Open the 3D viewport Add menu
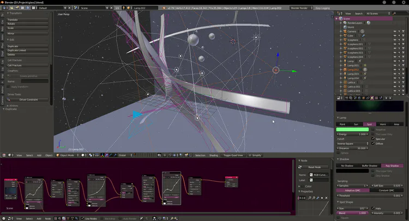The height and width of the screenshot is (221, 409). 39,155
